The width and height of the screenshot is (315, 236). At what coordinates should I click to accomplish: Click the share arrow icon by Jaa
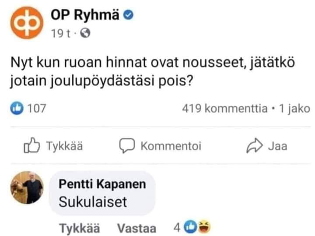255,146
